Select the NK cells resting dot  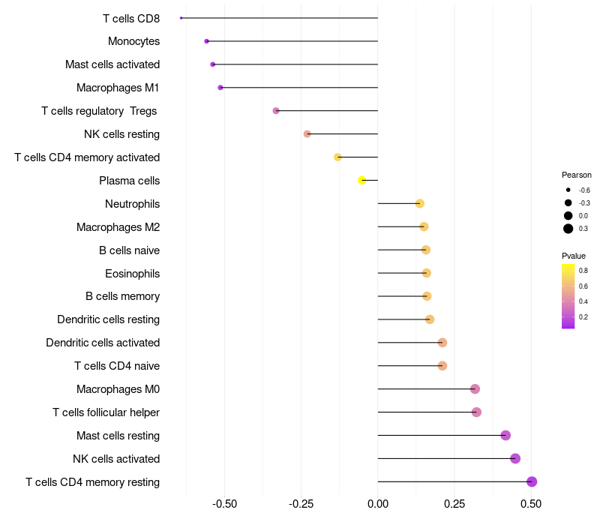click(307, 134)
